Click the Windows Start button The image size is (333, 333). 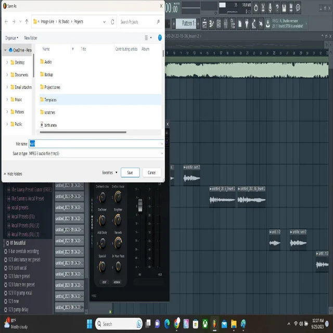coord(89,324)
